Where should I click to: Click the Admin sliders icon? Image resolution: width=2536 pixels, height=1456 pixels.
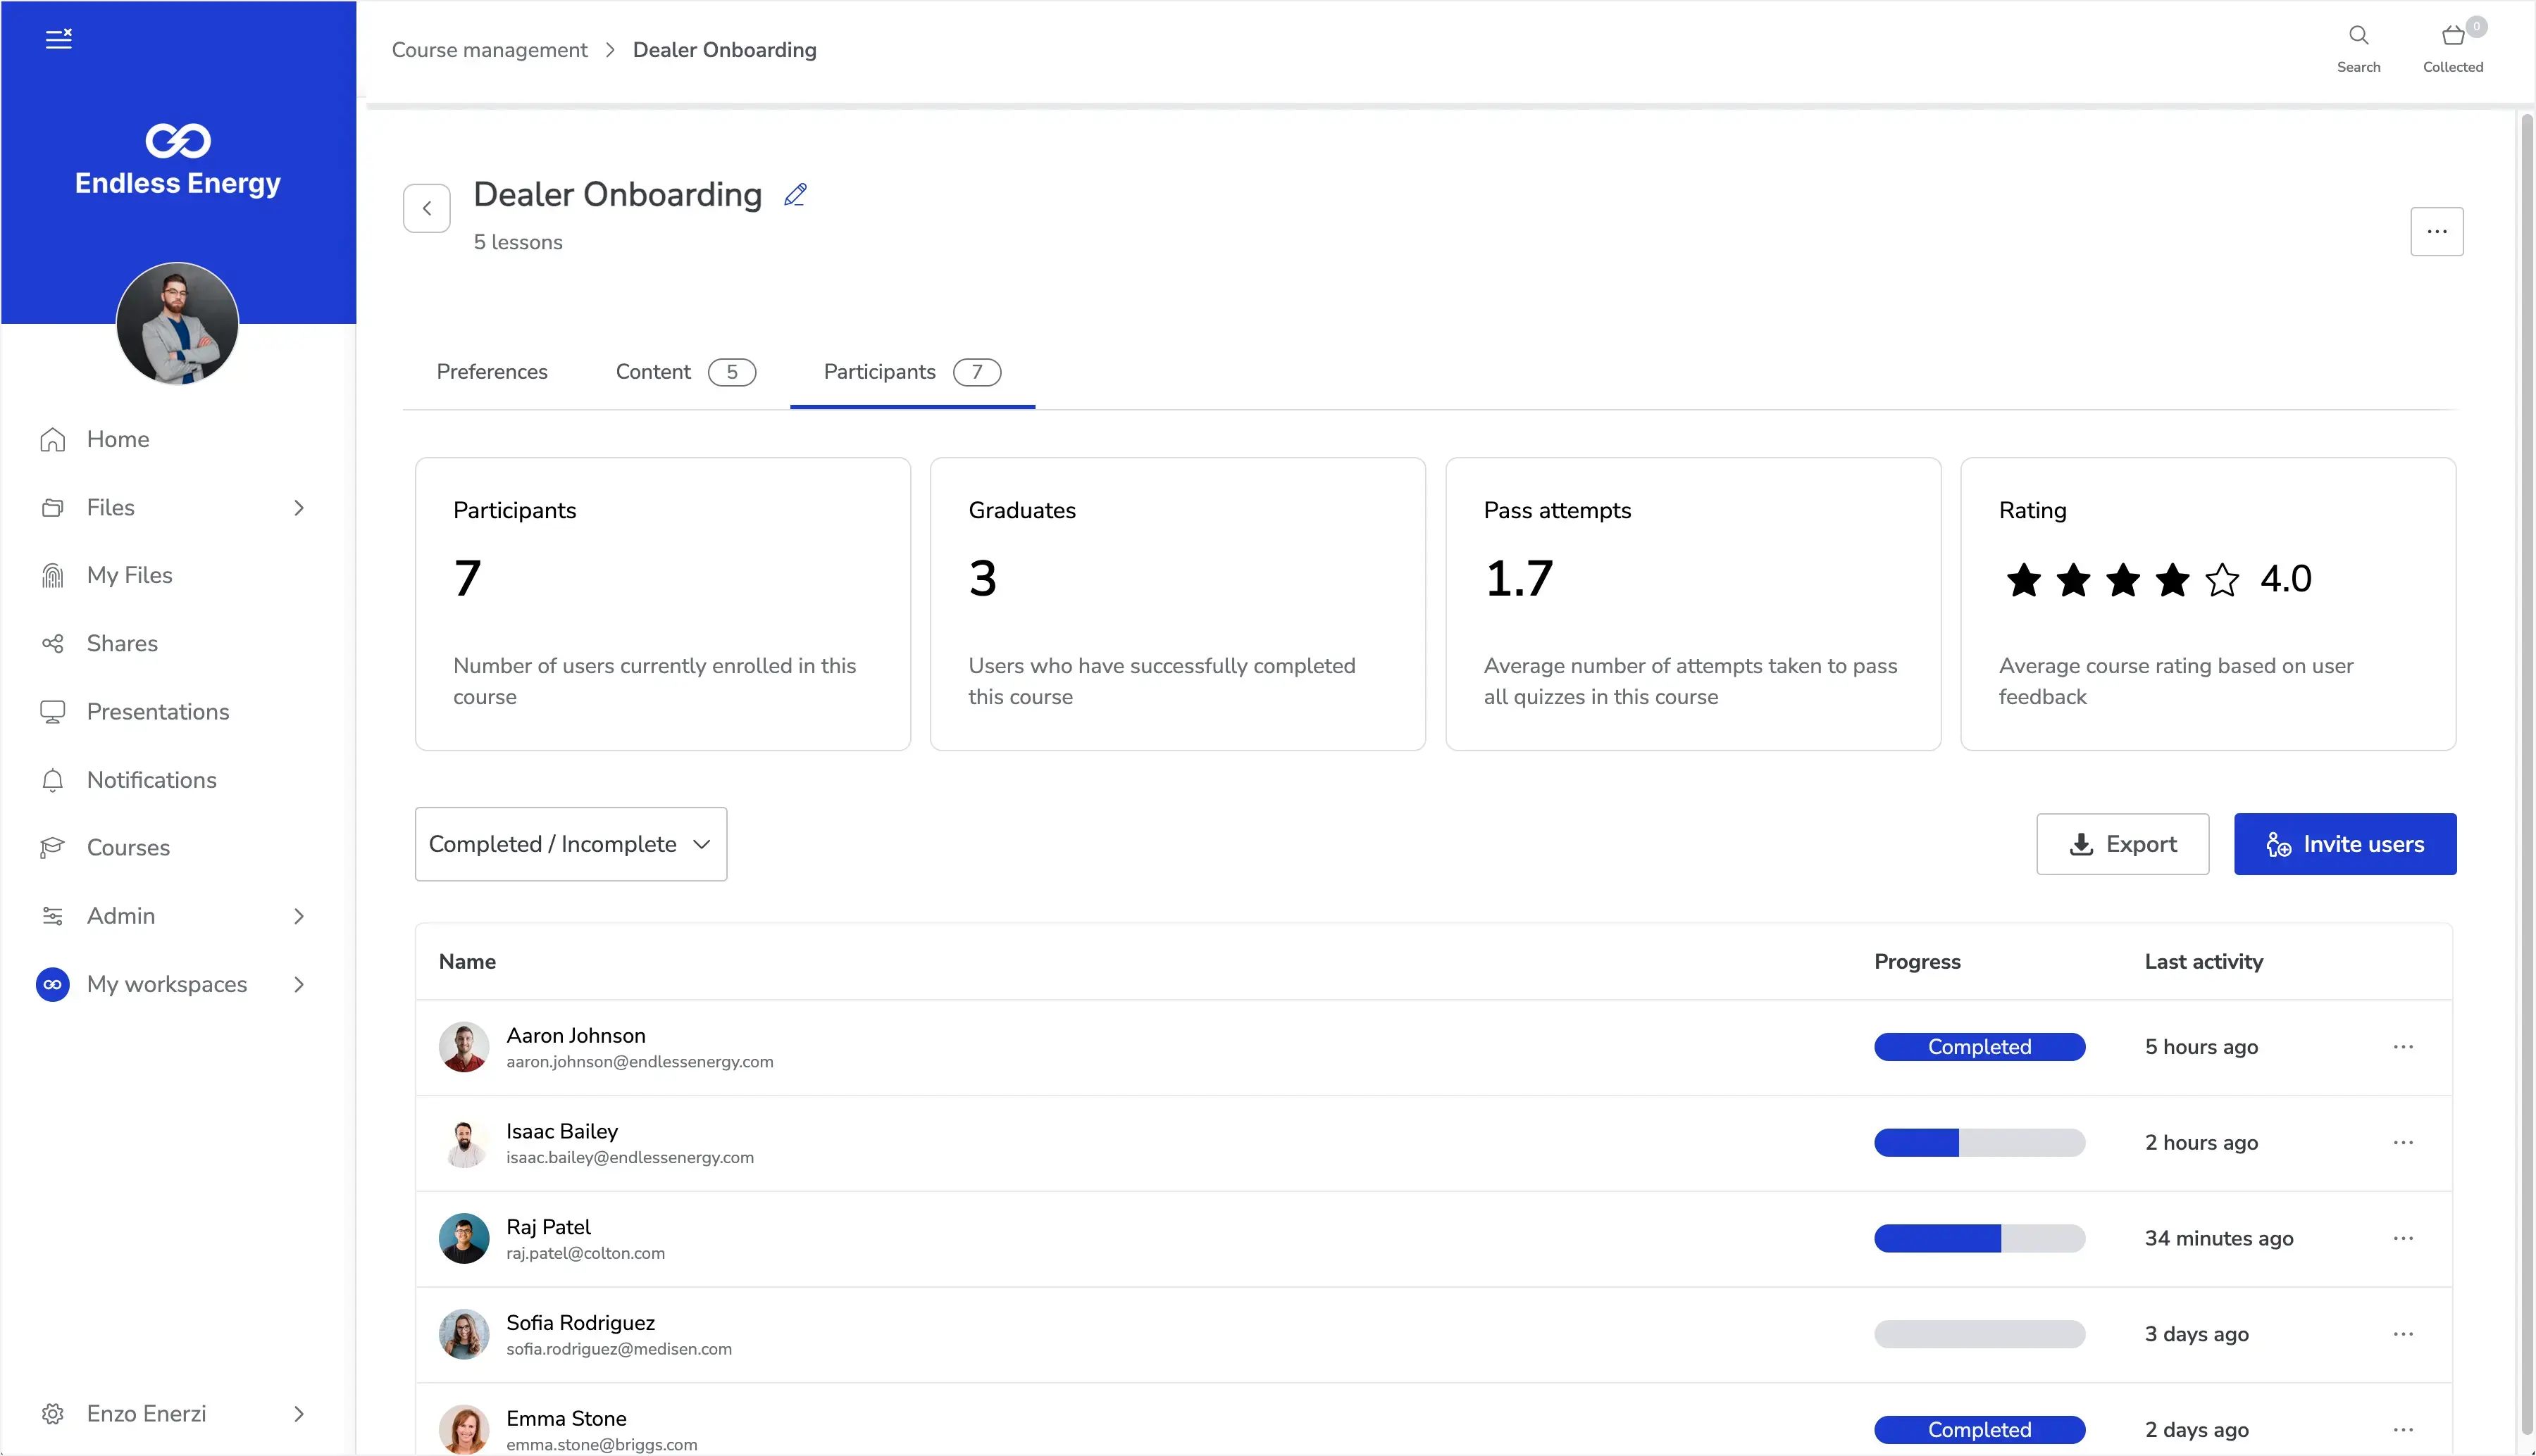tap(53, 916)
